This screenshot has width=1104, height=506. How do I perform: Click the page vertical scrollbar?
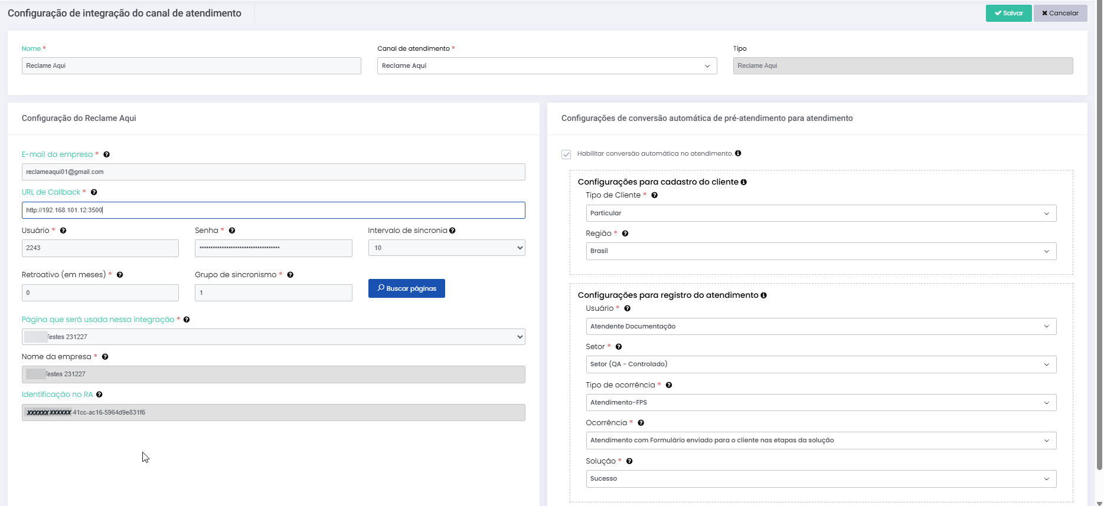[x=1099, y=236]
